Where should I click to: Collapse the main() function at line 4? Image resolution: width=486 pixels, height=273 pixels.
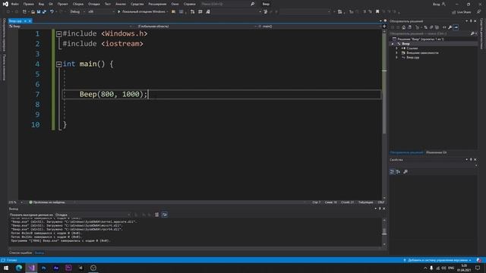click(x=58, y=64)
